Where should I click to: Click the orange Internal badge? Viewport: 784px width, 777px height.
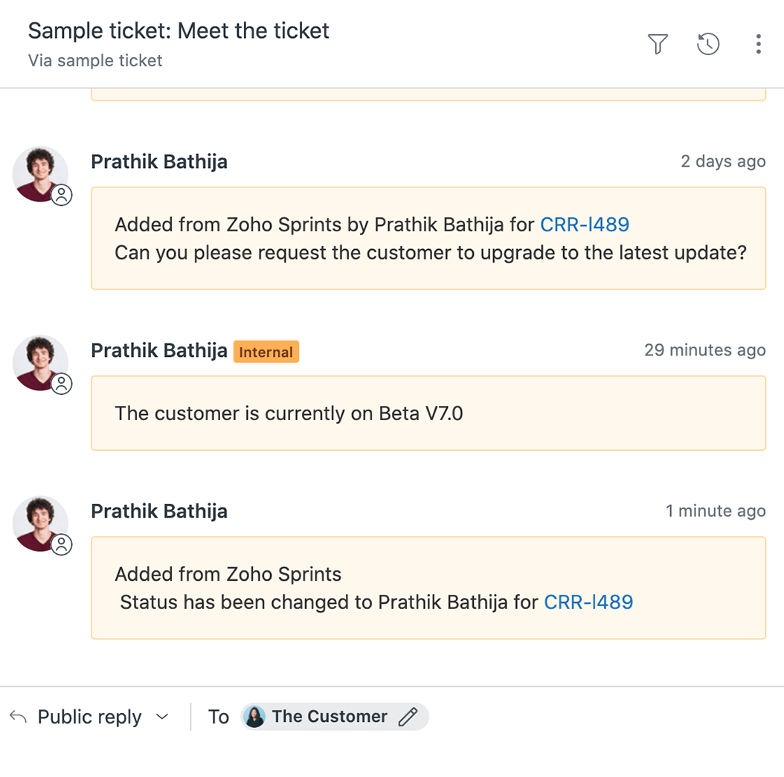(x=266, y=352)
